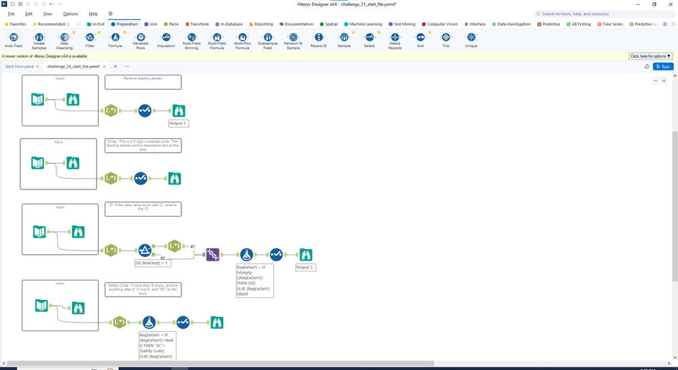
Task: Open workflow run history icon beside Run
Action: 647,67
